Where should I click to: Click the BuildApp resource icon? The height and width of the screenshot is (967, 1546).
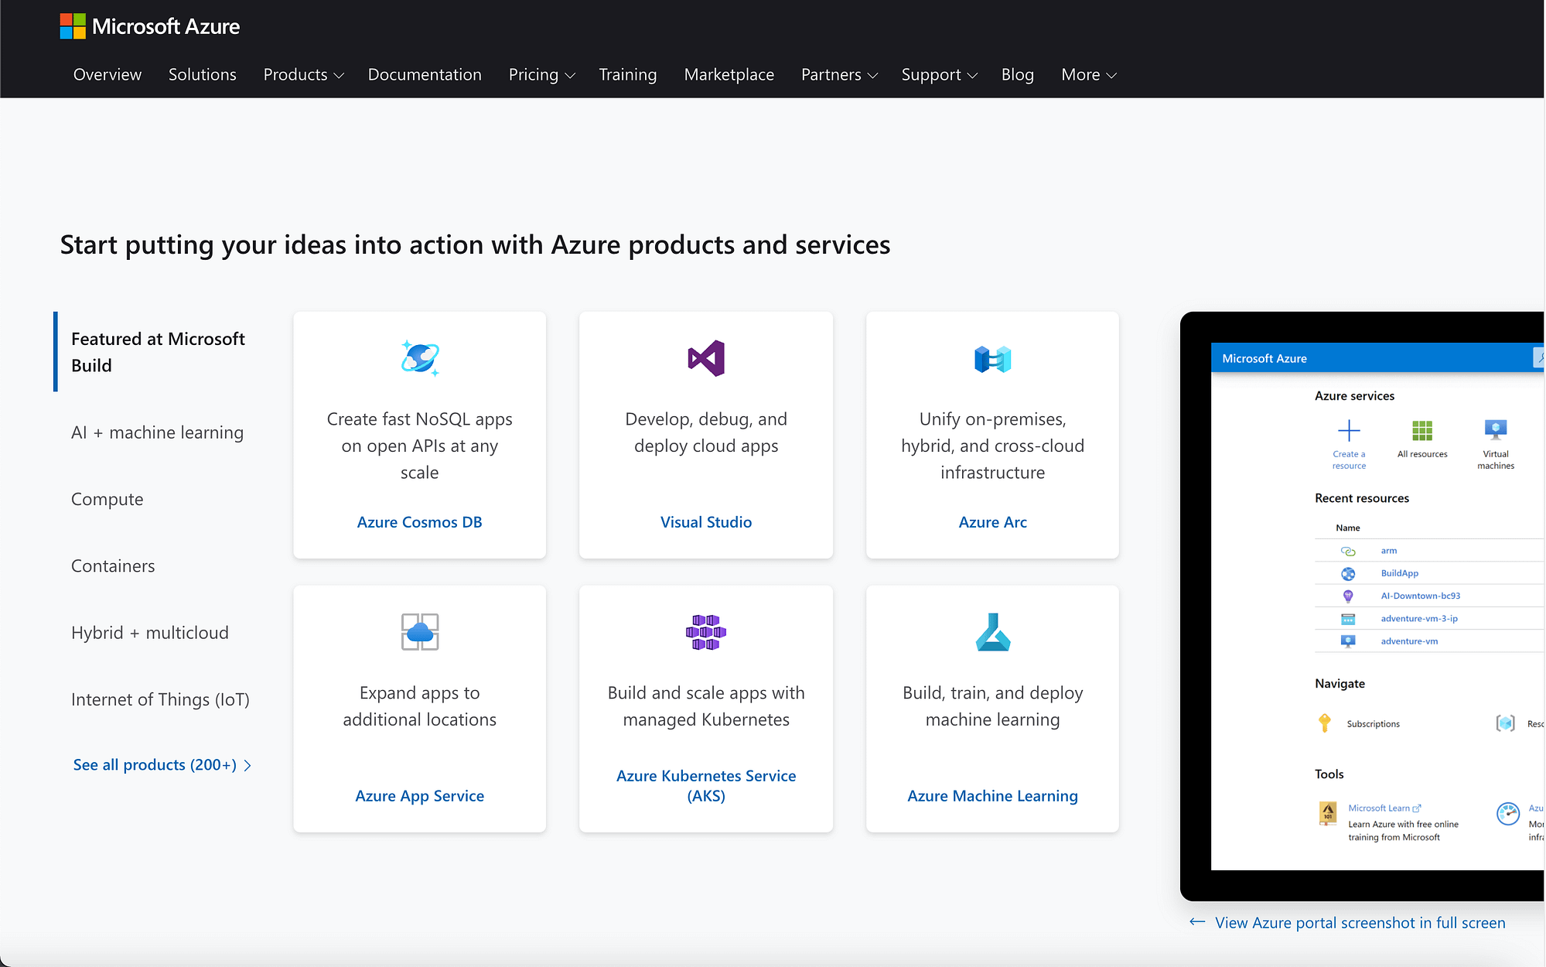pos(1348,573)
